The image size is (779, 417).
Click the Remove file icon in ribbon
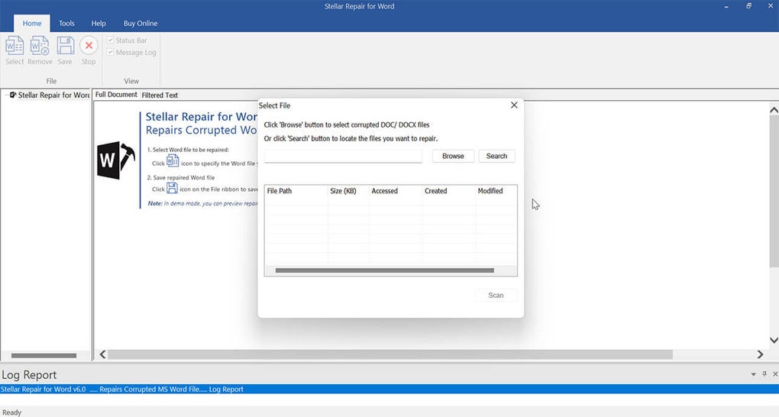click(40, 46)
